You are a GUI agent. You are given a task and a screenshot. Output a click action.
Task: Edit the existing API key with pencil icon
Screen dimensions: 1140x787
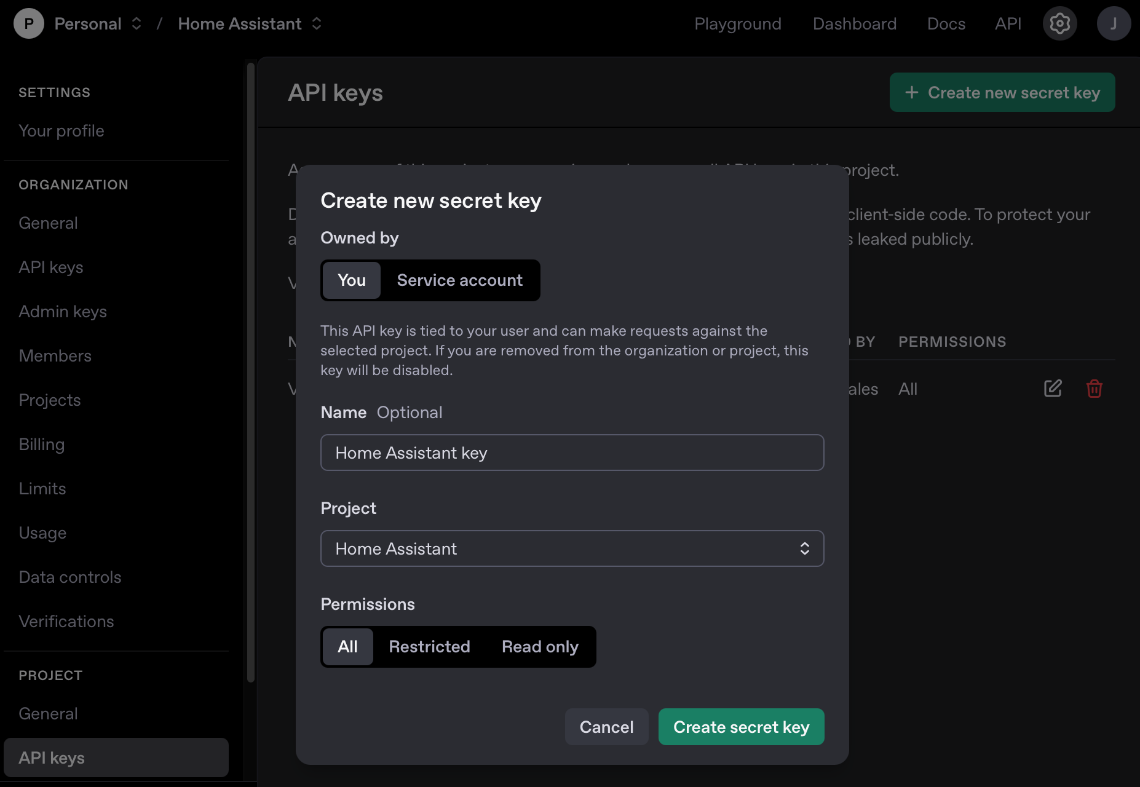[1052, 389]
